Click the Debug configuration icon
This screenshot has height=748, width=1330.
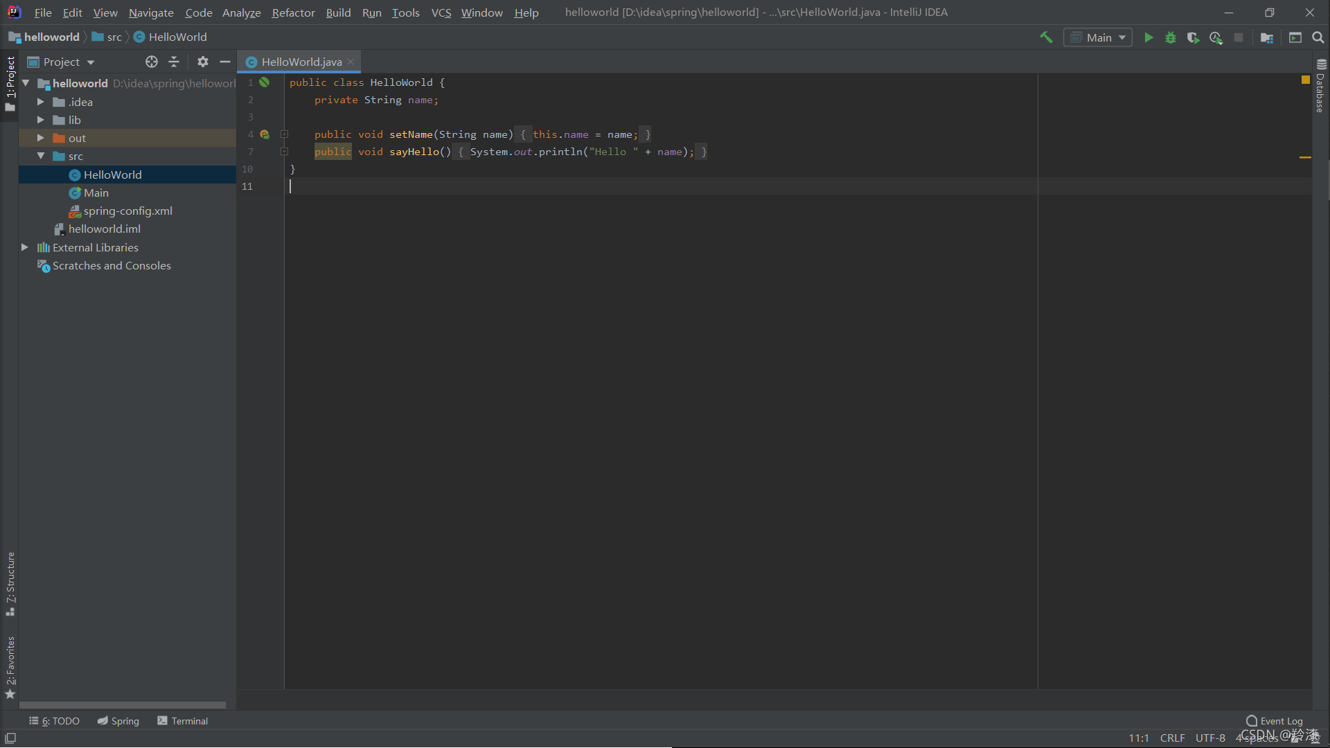click(x=1170, y=37)
